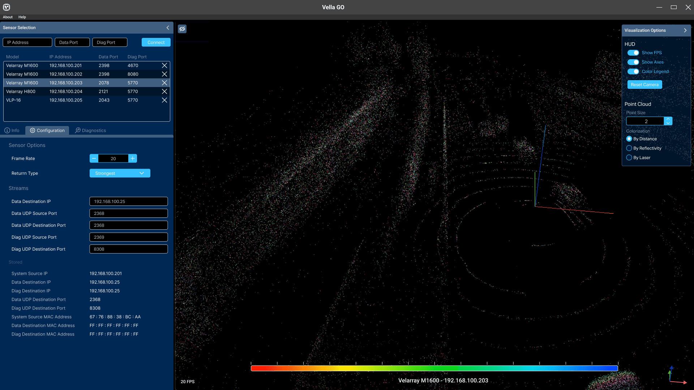
Task: Open the Return Type dropdown
Action: pos(120,173)
